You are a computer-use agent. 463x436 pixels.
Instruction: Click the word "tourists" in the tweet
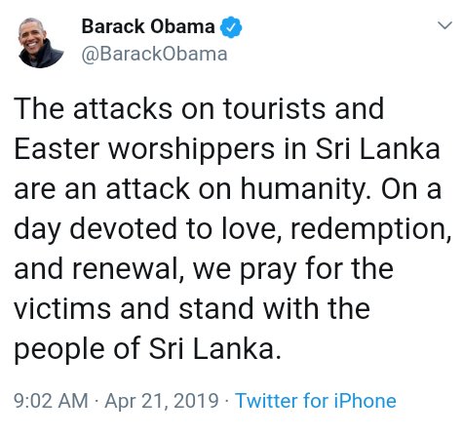tap(274, 108)
